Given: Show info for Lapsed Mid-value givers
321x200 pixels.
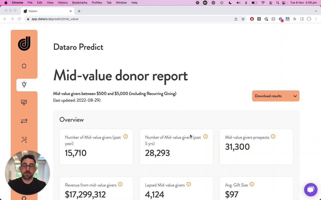Looking at the screenshot, I should 189,184.
